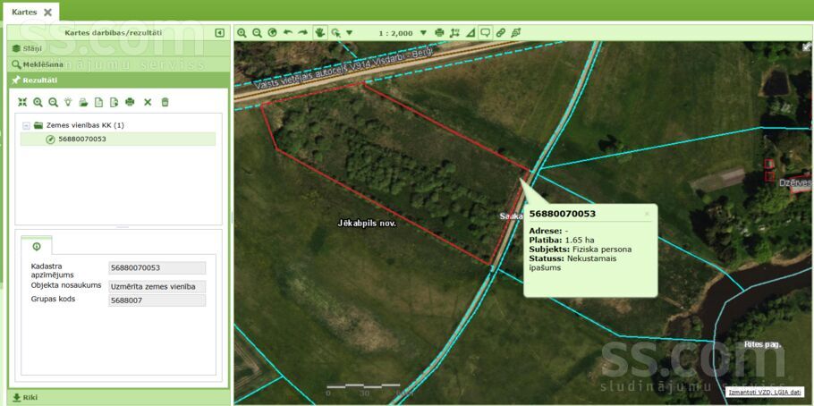Toggle the angle measurement tool
814x406 pixels.
(471, 33)
